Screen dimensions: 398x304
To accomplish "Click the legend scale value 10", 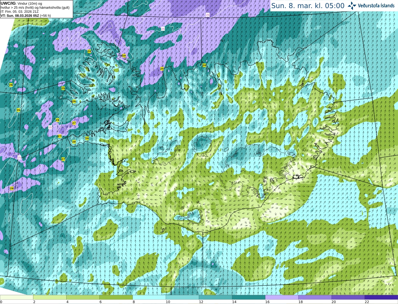I will click(168, 302).
